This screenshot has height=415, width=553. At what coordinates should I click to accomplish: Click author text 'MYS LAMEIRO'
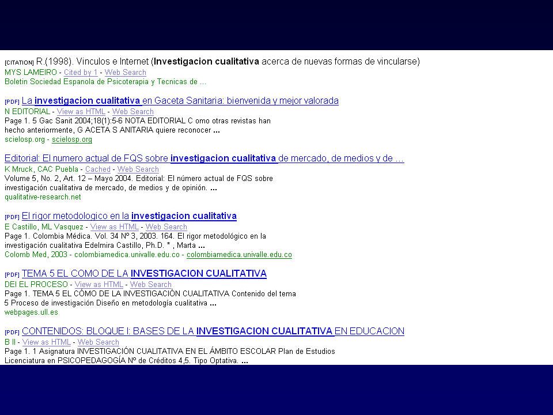(x=31, y=73)
